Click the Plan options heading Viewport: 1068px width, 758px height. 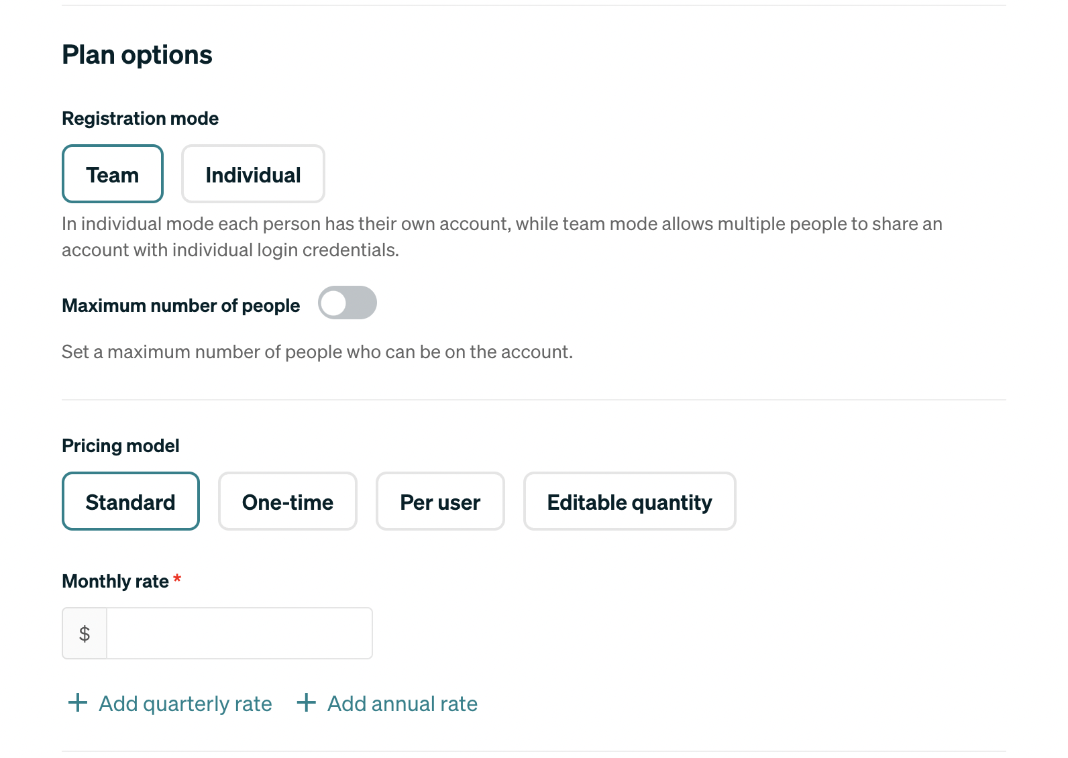pos(137,55)
